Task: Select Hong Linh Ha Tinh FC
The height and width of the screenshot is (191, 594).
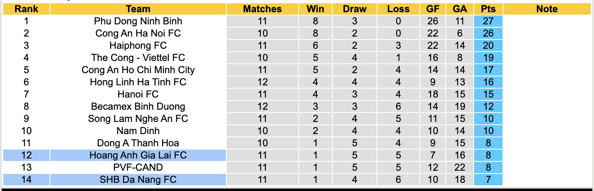Action: tap(138, 82)
